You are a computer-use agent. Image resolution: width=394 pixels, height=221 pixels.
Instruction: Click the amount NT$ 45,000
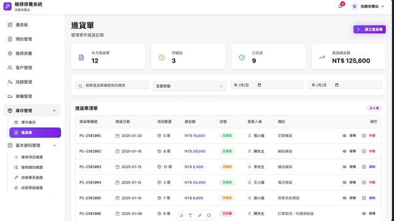195,182
